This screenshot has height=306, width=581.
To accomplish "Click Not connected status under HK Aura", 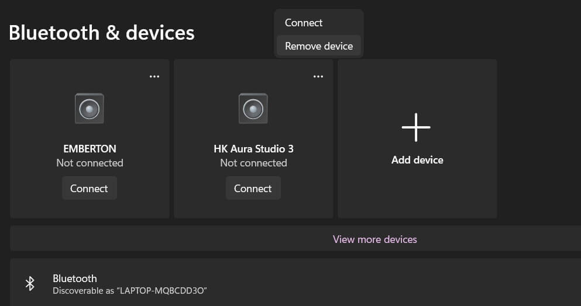I will pos(253,163).
